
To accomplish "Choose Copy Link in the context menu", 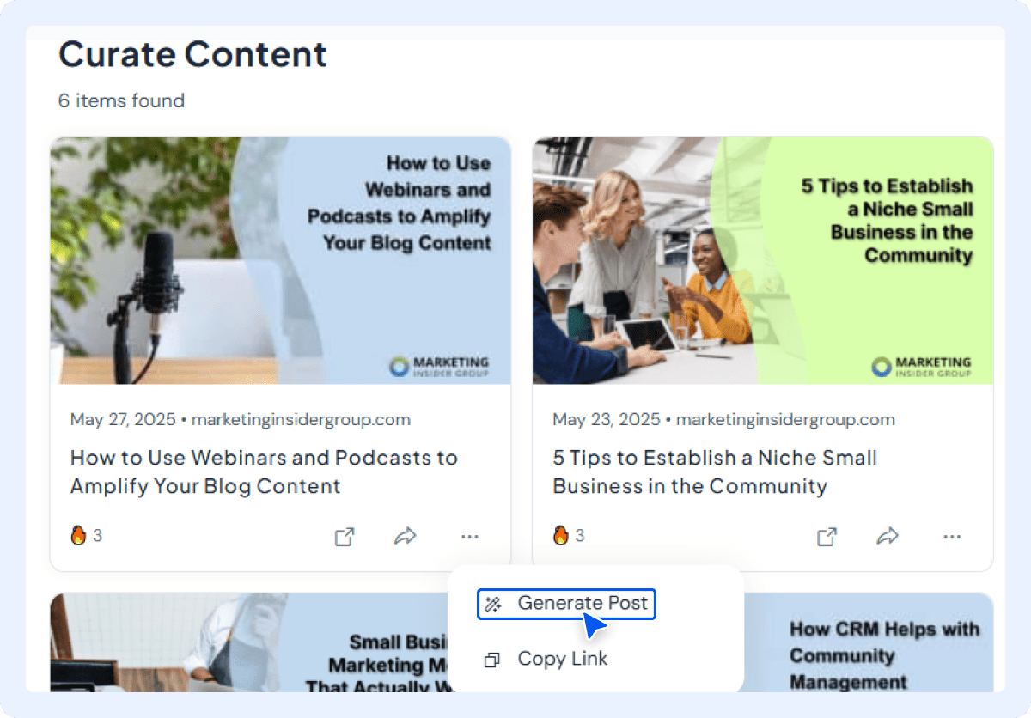I will pyautogui.click(x=562, y=659).
